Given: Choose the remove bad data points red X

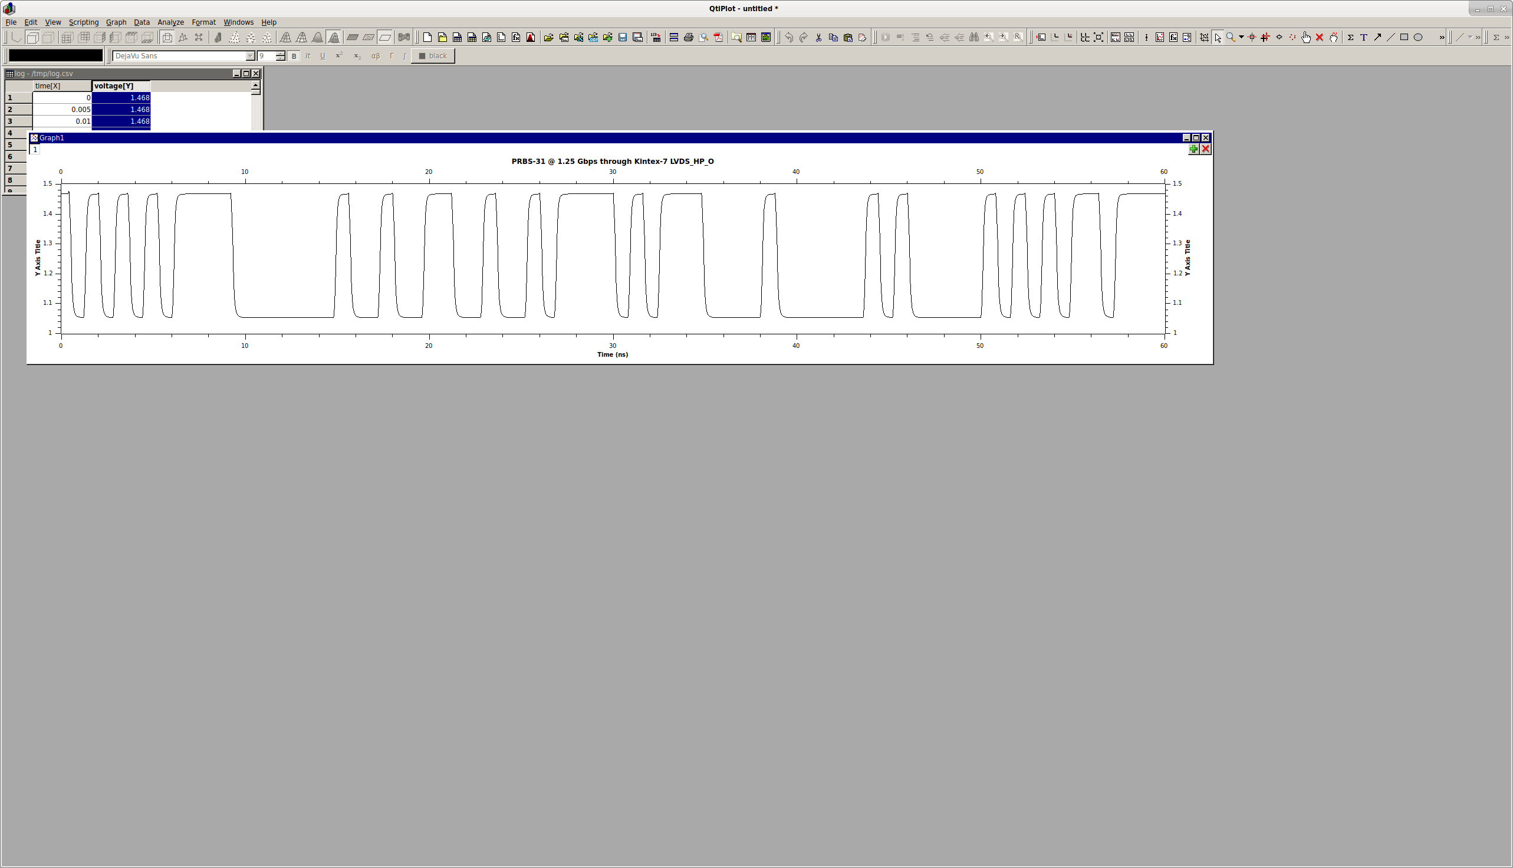Looking at the screenshot, I should (1320, 38).
